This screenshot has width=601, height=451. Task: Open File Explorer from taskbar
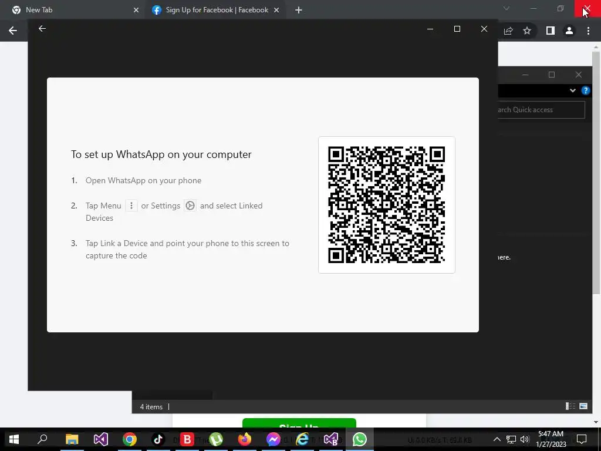click(x=72, y=439)
